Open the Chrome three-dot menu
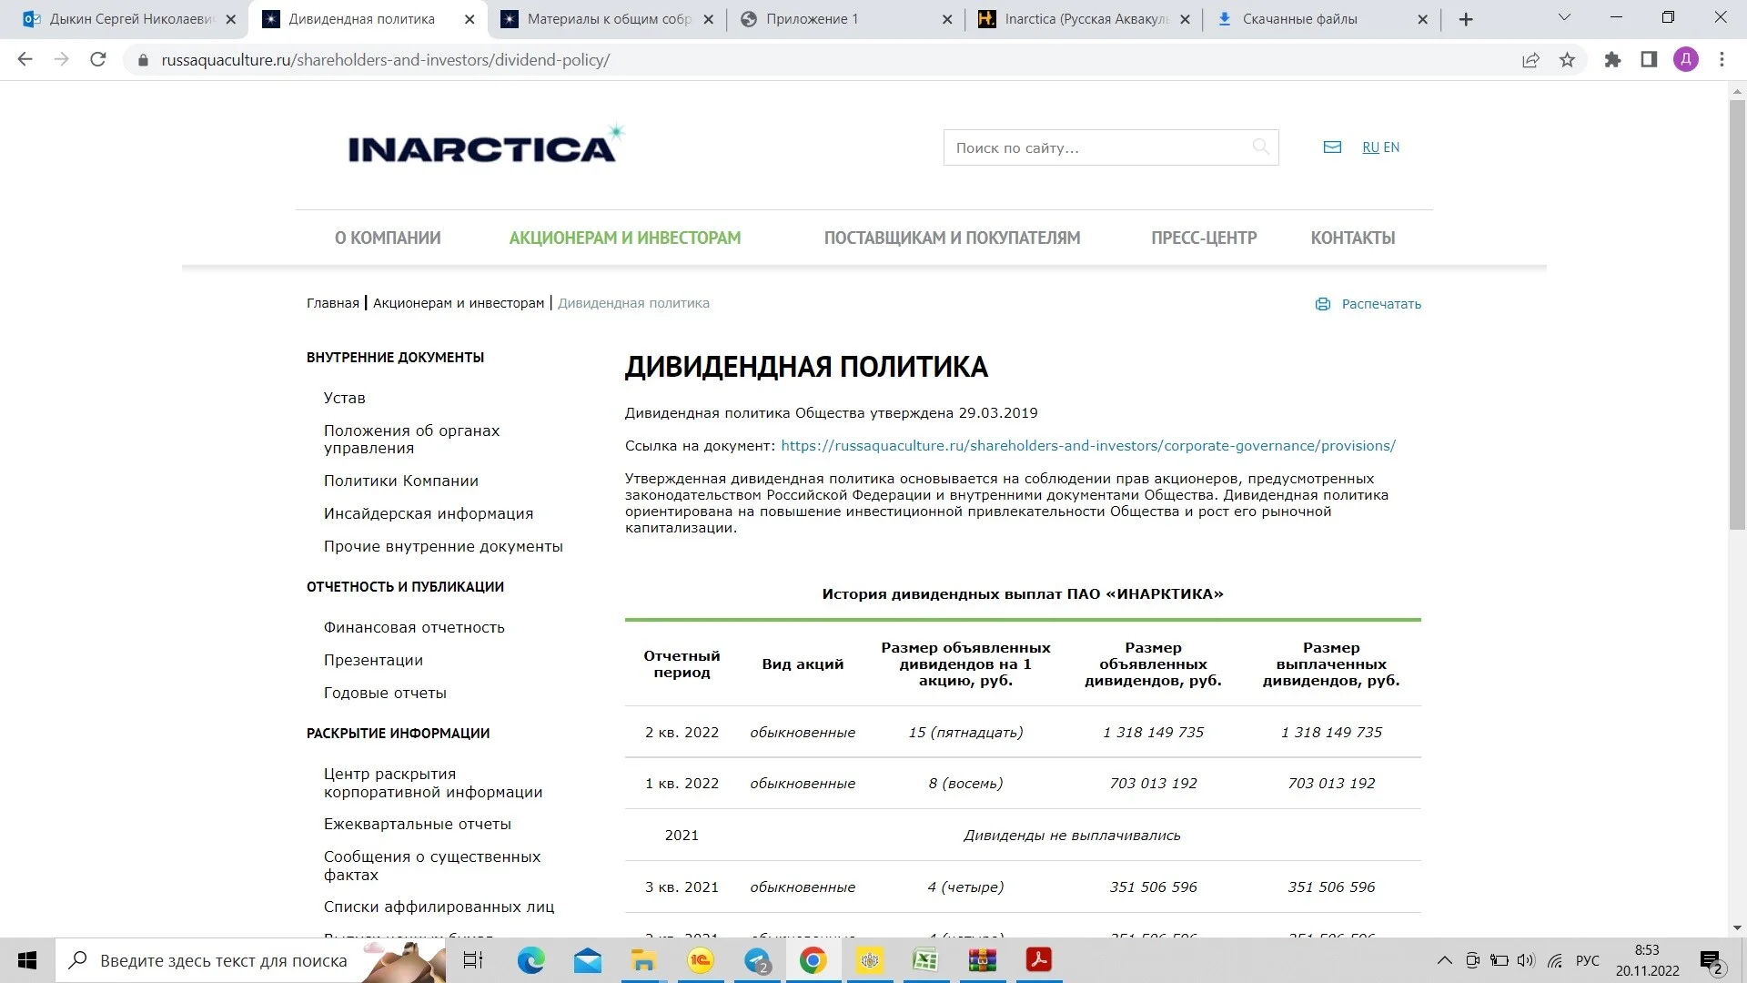Image resolution: width=1747 pixels, height=983 pixels. pyautogui.click(x=1722, y=60)
